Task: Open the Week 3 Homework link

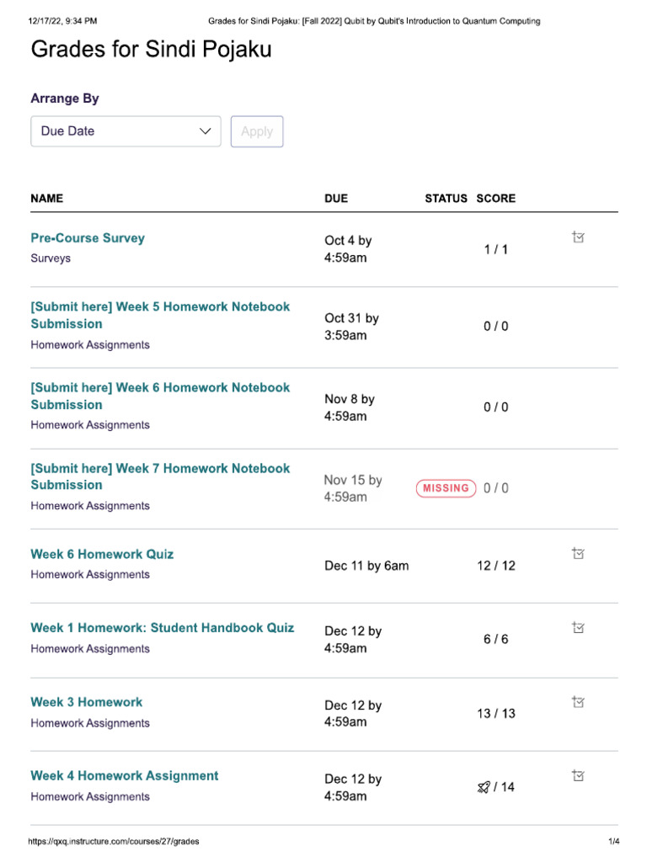Action: (x=87, y=702)
